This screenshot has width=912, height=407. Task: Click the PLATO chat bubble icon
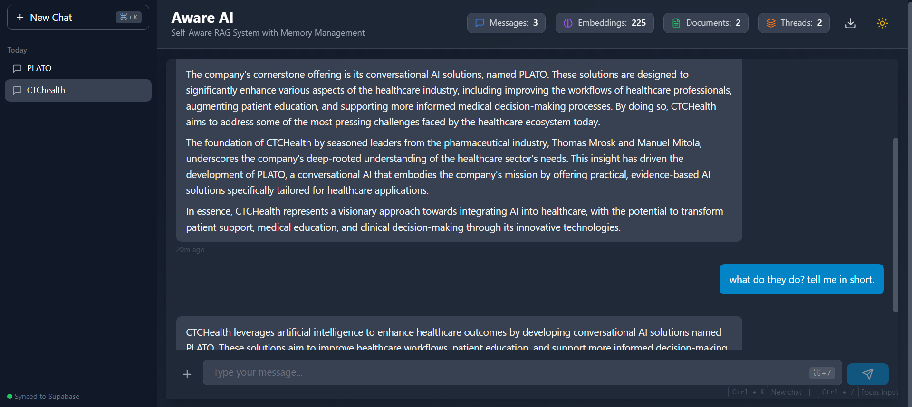[x=17, y=68]
